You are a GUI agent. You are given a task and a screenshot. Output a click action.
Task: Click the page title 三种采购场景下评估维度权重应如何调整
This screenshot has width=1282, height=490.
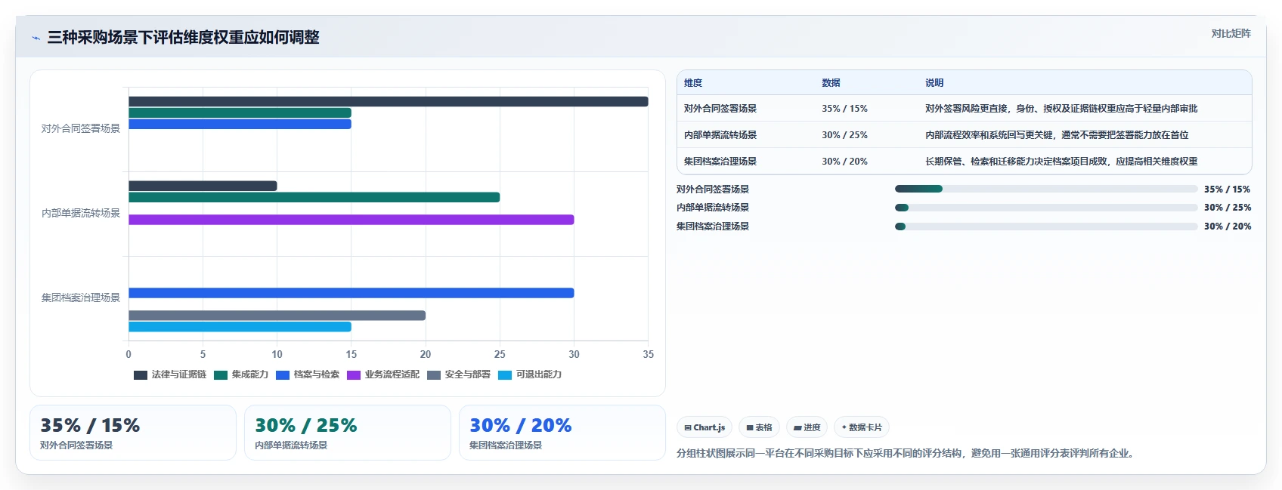point(183,37)
